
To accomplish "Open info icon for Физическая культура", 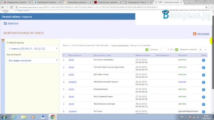I will [204, 104].
